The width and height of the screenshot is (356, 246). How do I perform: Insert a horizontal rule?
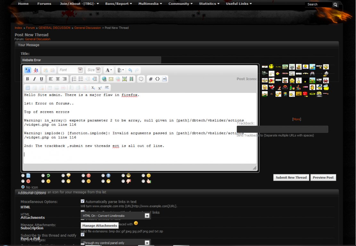[107, 87]
